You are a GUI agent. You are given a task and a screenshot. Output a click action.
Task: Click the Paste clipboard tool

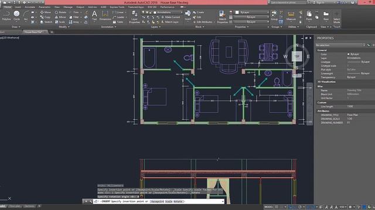coord(309,16)
